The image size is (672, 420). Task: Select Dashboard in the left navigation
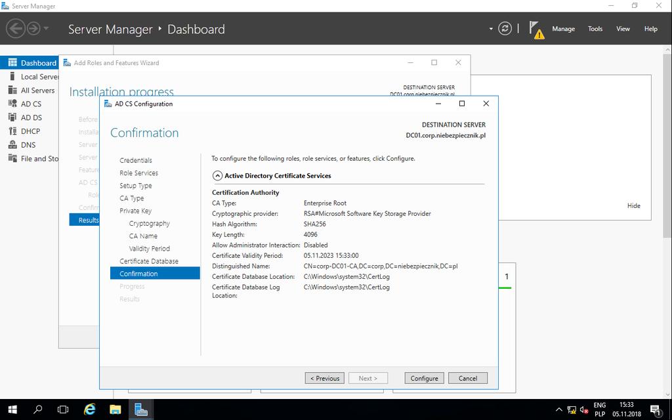(x=30, y=63)
